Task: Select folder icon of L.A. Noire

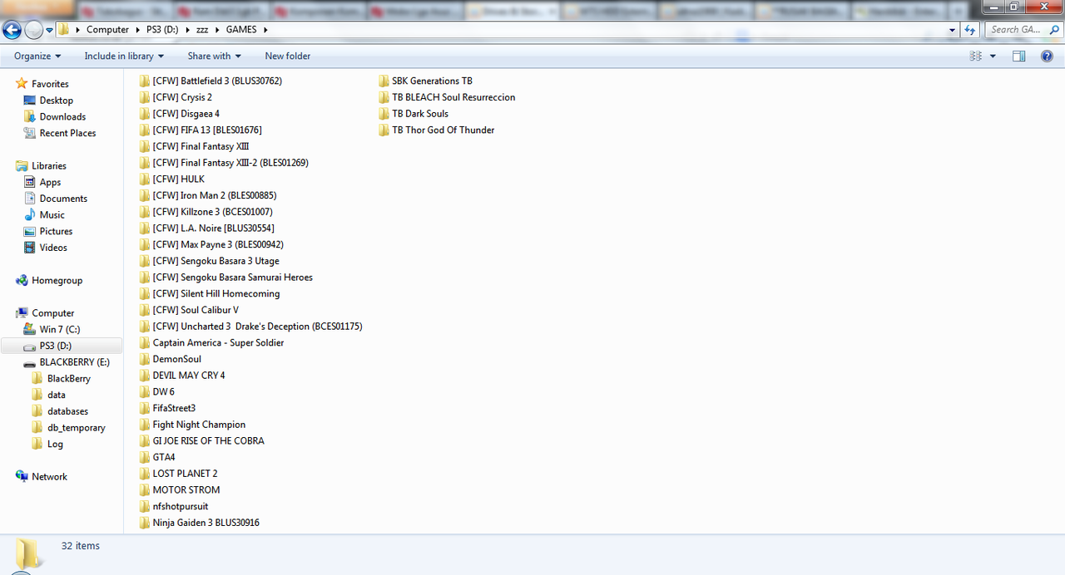Action: pos(145,228)
